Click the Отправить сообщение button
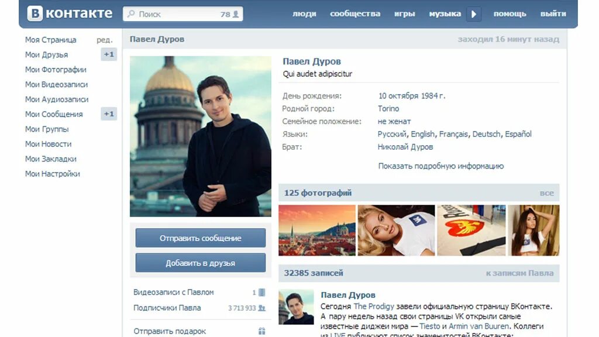This screenshot has width=599, height=337. 201,238
